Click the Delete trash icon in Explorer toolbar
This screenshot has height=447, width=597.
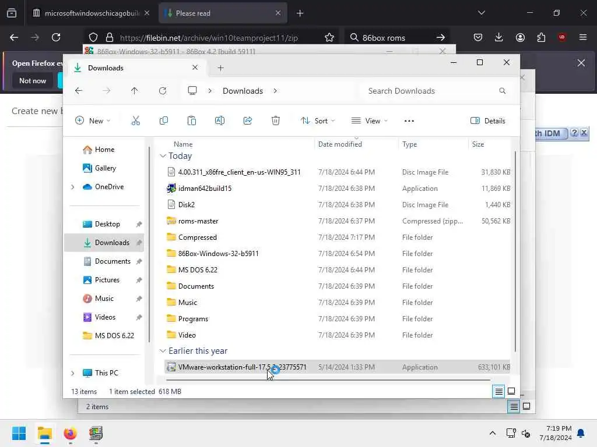click(276, 120)
